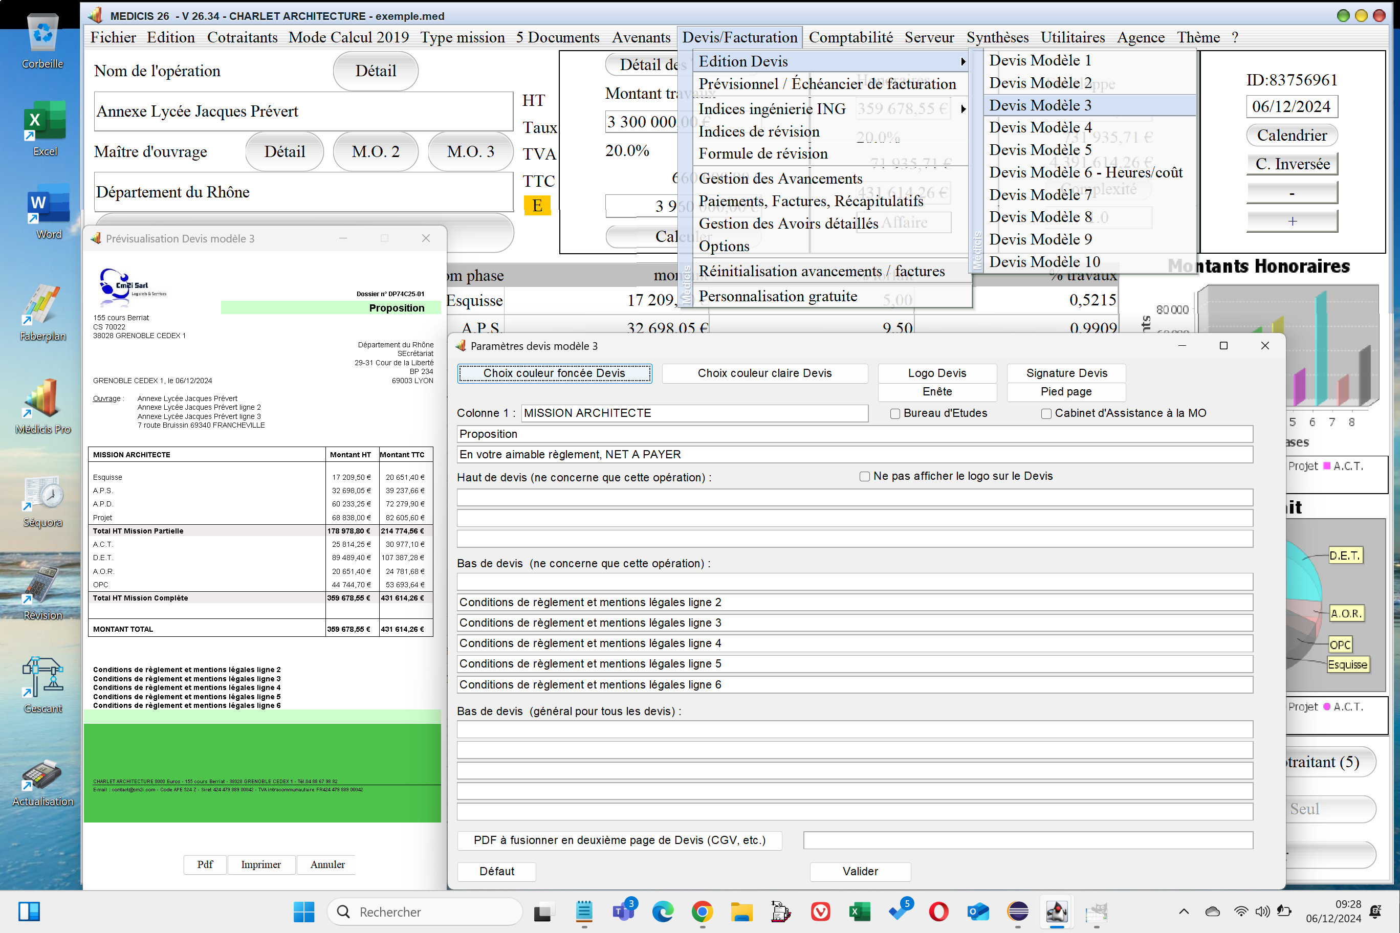Open Eclipse from the taskbar
The height and width of the screenshot is (933, 1400).
1018,912
